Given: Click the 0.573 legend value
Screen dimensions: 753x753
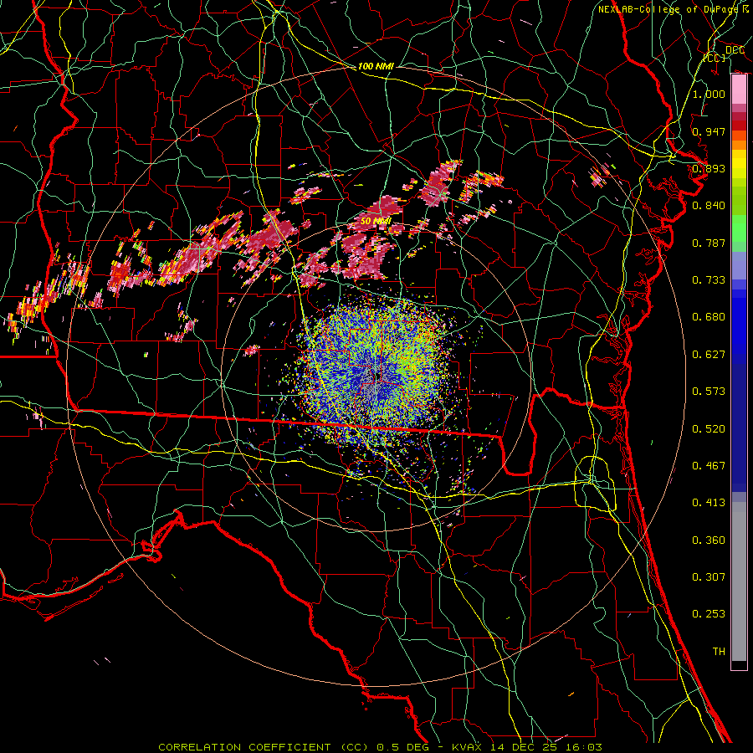Looking at the screenshot, I should click(709, 392).
